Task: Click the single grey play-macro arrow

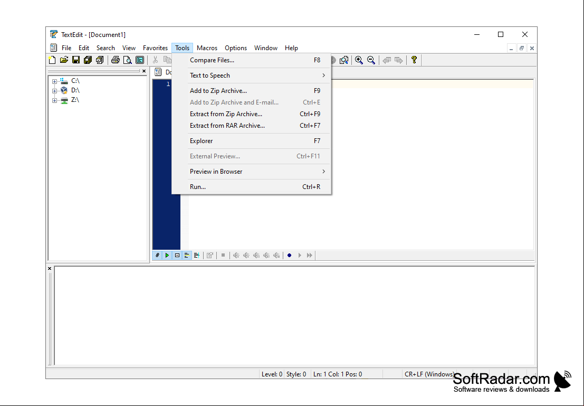Action: coord(300,256)
